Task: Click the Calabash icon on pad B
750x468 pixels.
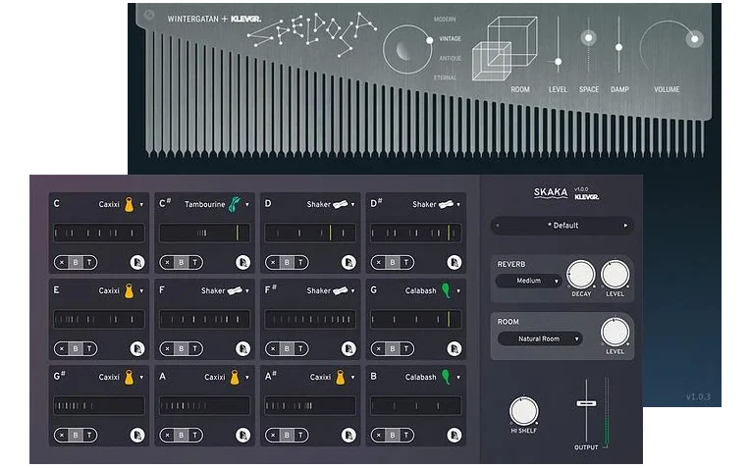Action: [x=446, y=377]
